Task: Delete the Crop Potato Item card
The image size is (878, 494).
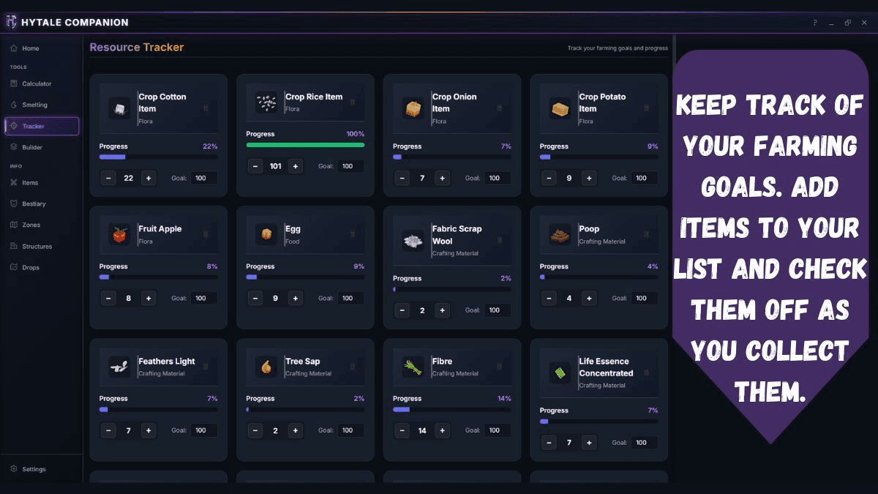Action: (x=646, y=108)
